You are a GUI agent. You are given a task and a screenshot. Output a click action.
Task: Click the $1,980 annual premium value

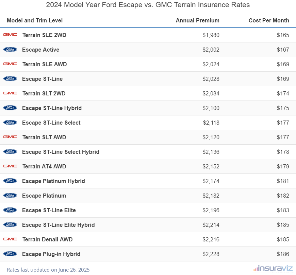pos(211,35)
